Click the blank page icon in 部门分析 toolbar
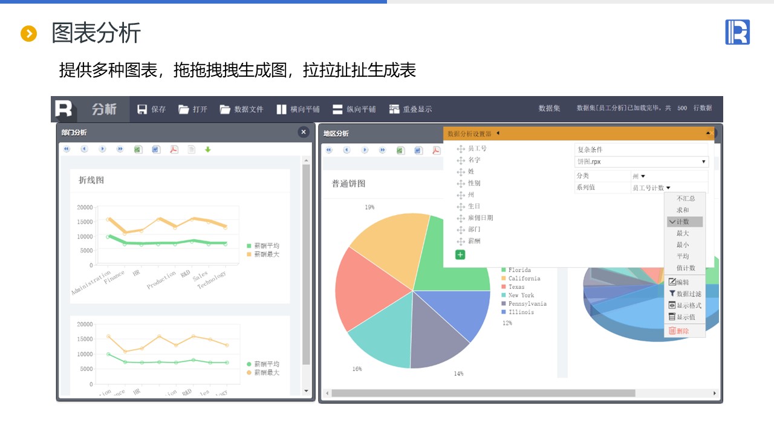The image size is (774, 435). (x=191, y=149)
